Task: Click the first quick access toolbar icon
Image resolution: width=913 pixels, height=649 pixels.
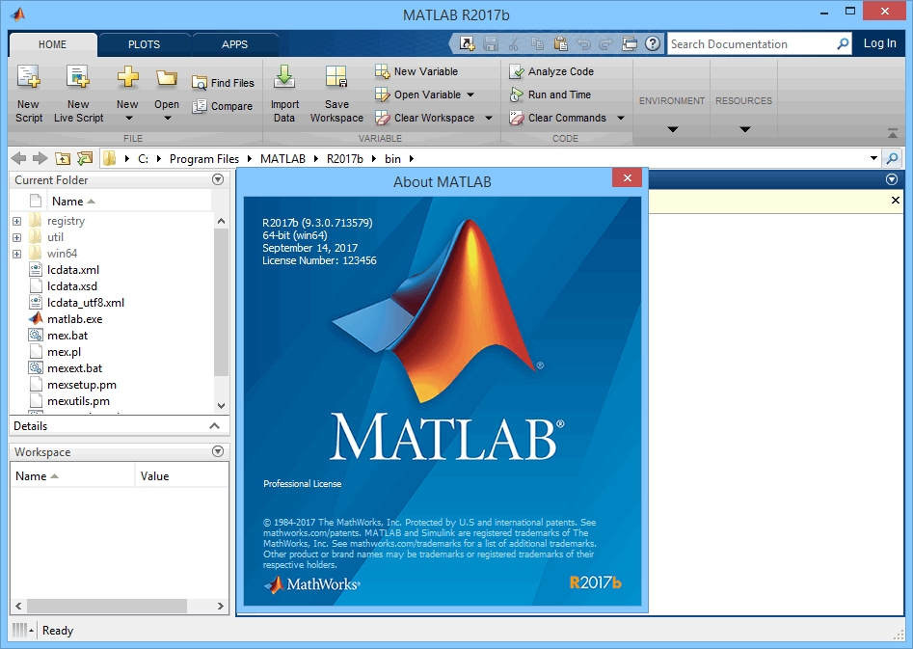Action: (x=467, y=43)
